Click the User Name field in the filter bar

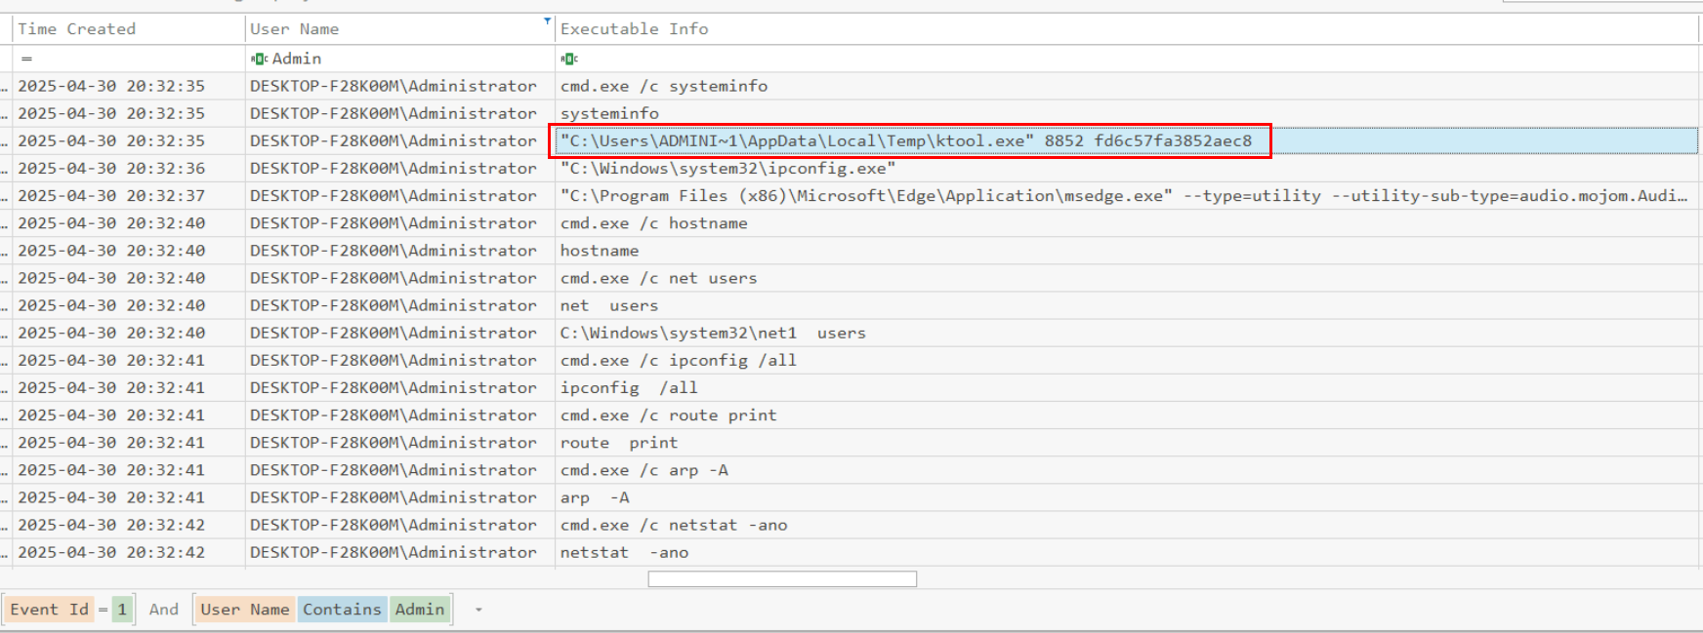[x=245, y=610]
